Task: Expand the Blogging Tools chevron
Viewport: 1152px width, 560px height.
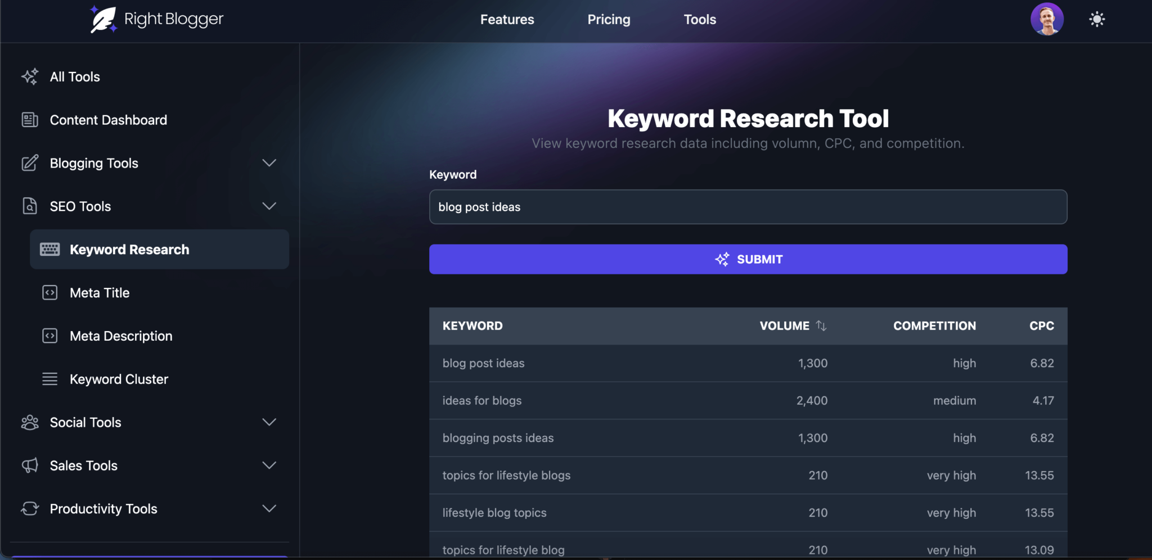Action: (269, 163)
